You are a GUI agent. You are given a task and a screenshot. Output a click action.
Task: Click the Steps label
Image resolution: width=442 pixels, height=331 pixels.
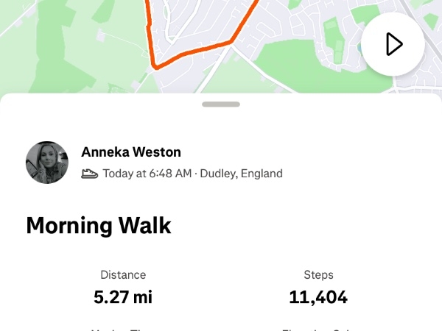(318, 274)
